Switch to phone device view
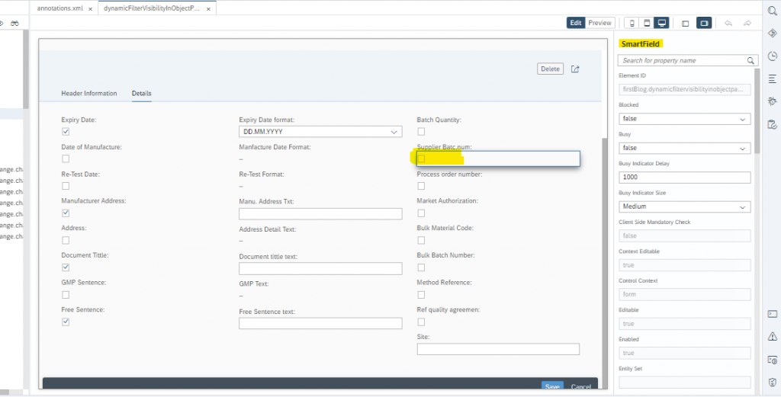 632,23
